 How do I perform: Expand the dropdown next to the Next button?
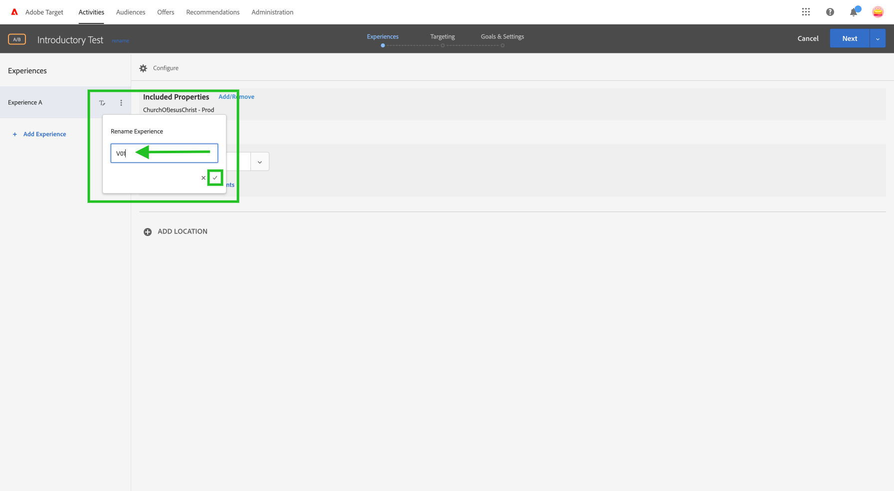coord(877,38)
